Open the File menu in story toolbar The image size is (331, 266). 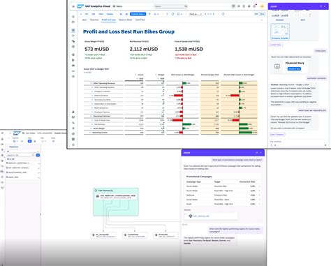point(87,14)
